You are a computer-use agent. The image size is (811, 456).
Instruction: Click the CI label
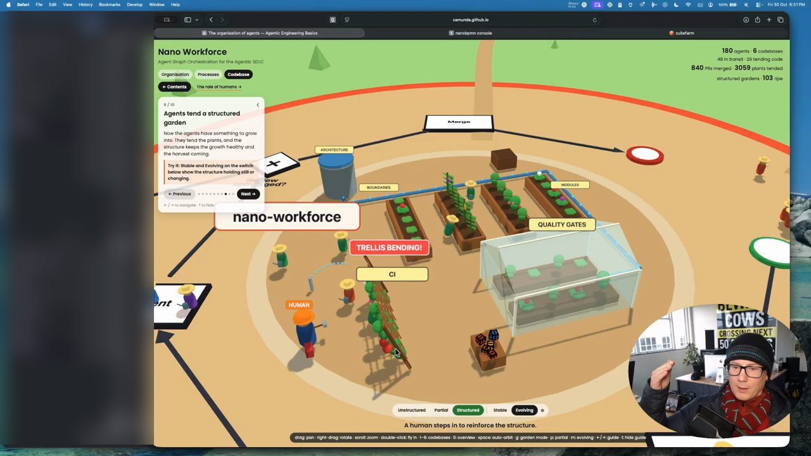point(392,274)
